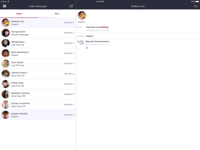Screen dimensions: 200x150
Task: Tap Stefania I. profile picture in detail pane
Action: (x=82, y=15)
